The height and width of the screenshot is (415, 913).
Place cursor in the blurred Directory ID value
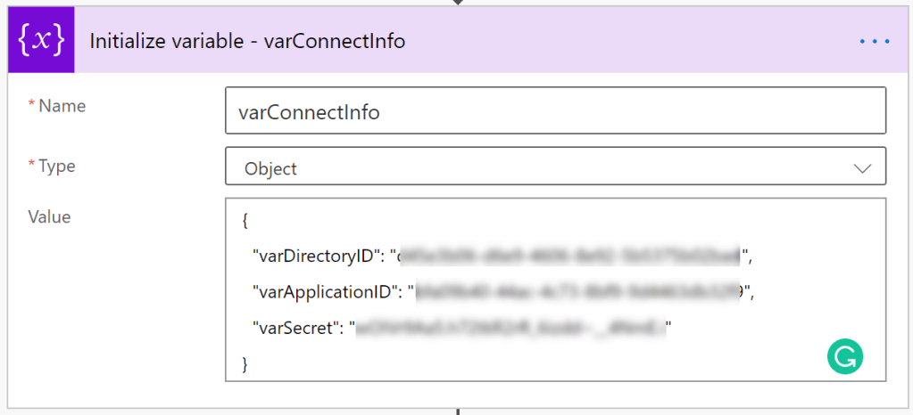pos(571,257)
